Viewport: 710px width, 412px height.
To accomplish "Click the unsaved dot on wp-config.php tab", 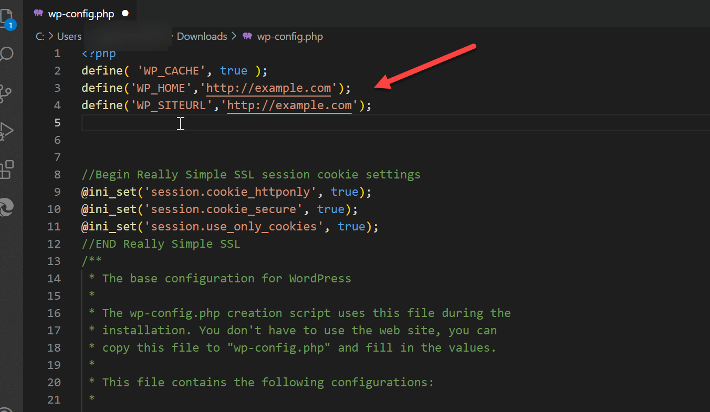I will [125, 14].
